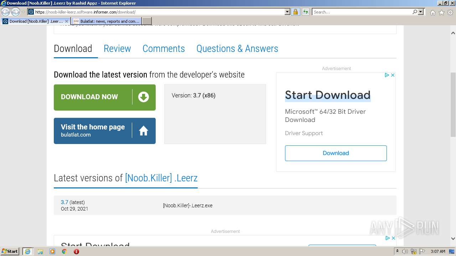Click the vertical scrollbar thumb

click(x=453, y=104)
